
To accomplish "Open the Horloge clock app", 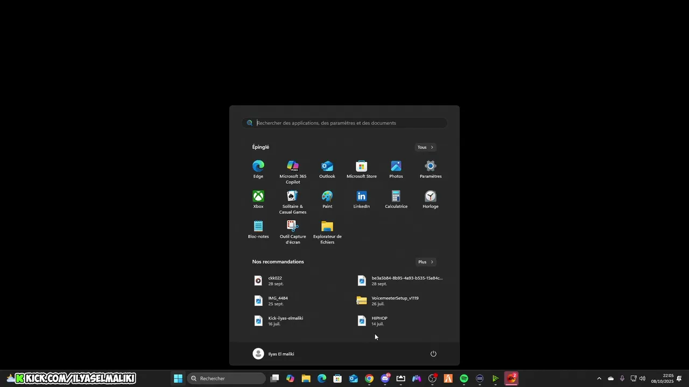I will [x=431, y=199].
